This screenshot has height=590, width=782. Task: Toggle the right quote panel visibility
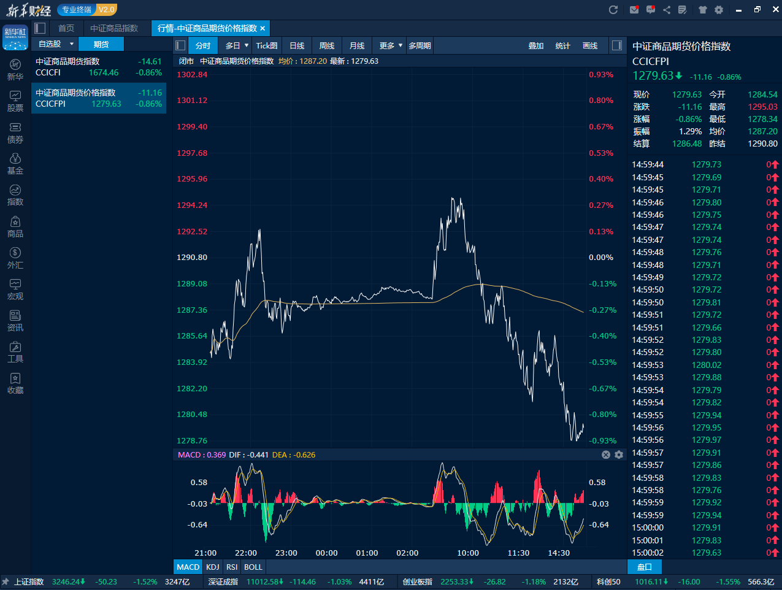(x=617, y=45)
